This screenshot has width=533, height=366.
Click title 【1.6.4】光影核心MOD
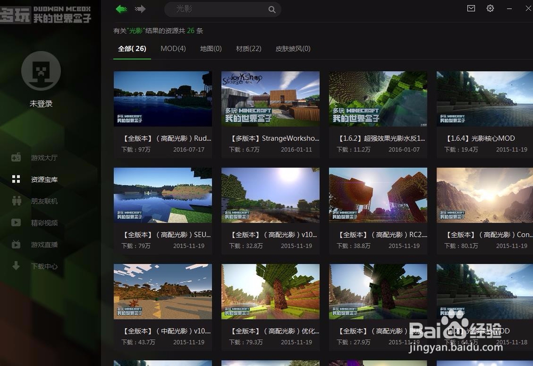[479, 138]
